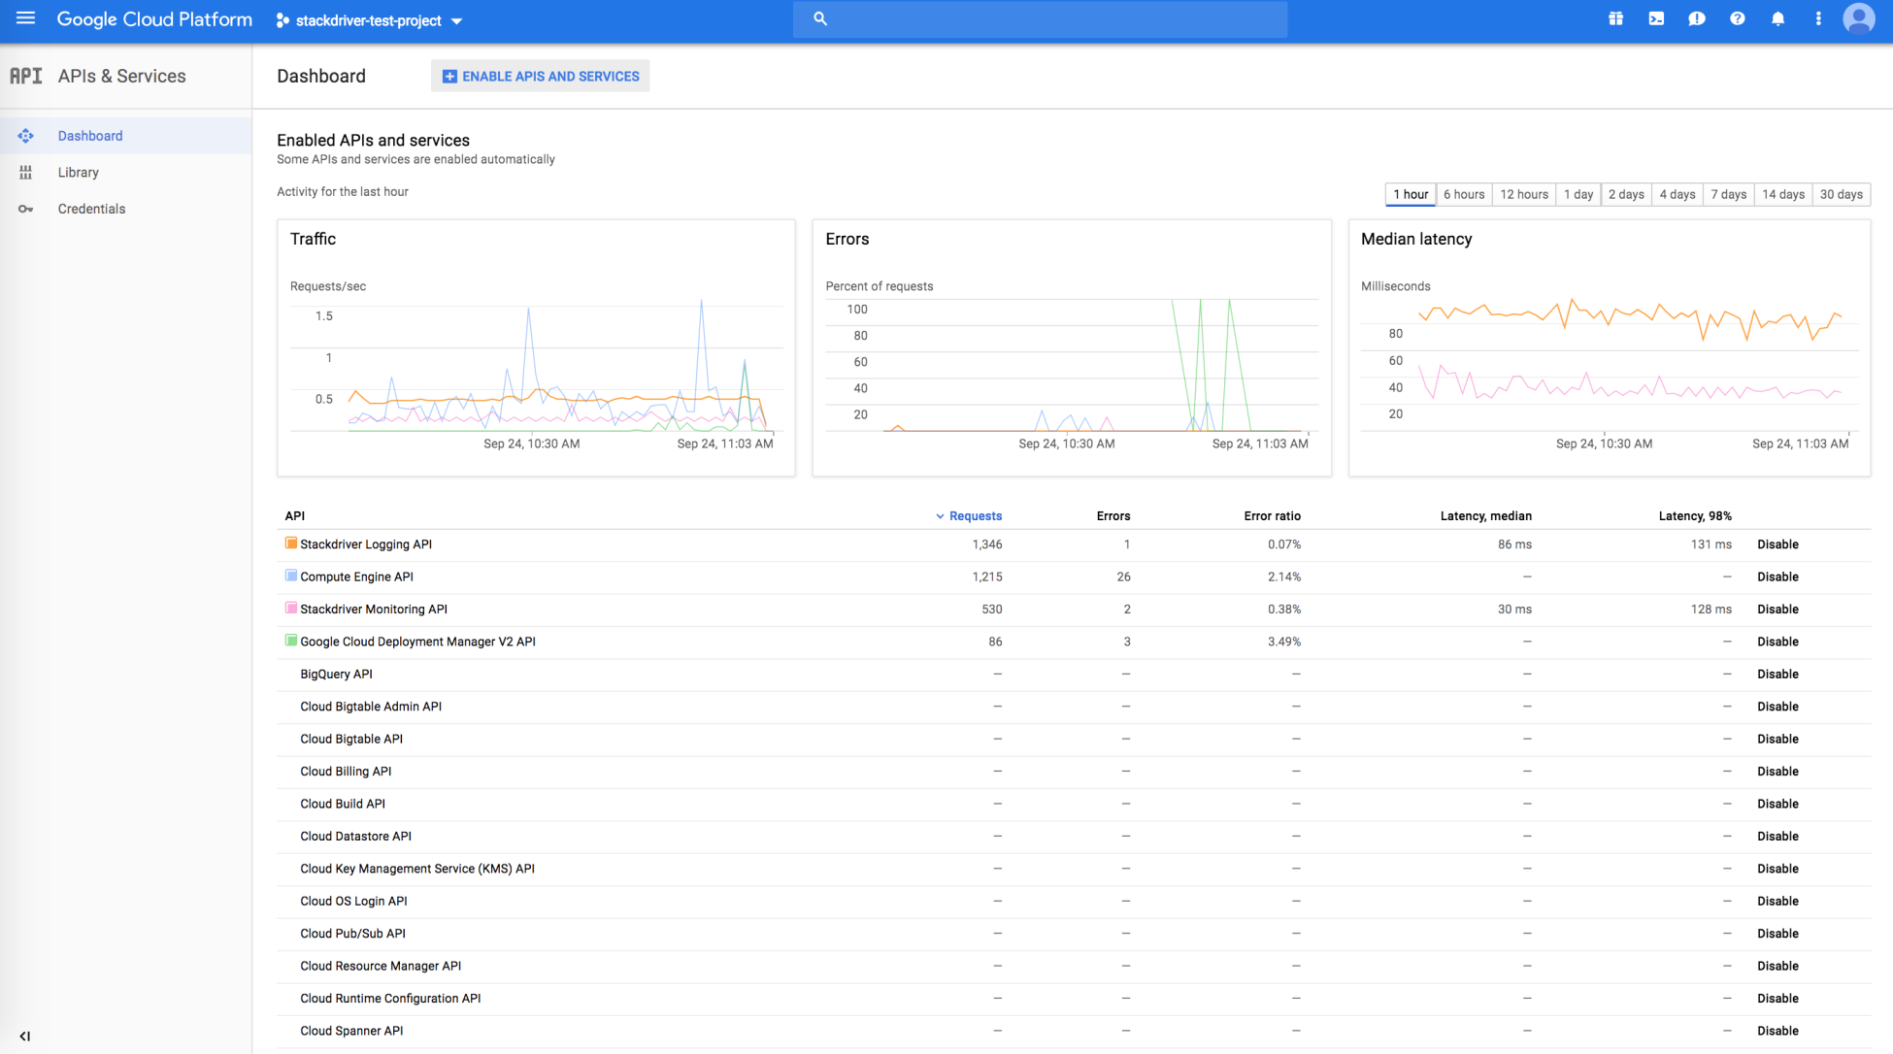
Task: Open Cloud Resource Manager API details
Action: (x=381, y=967)
